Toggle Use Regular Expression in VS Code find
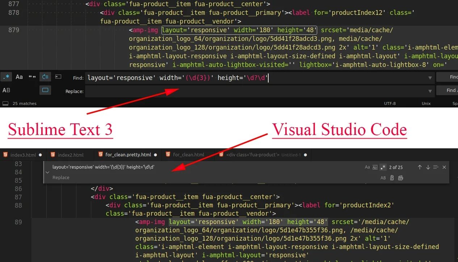This screenshot has width=458, height=262. click(383, 167)
